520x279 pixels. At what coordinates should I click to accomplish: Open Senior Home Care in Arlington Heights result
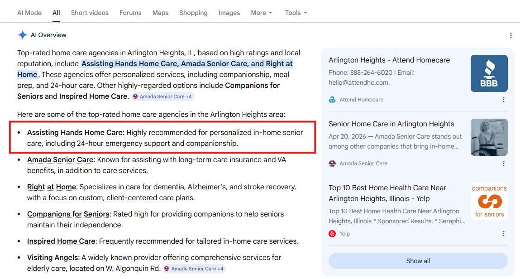(x=391, y=124)
